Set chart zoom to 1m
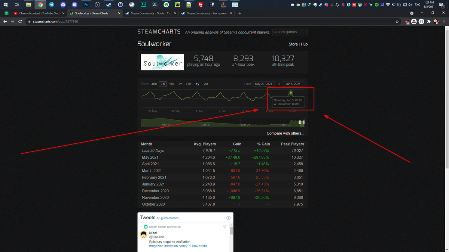This screenshot has width=449, height=252. click(171, 84)
